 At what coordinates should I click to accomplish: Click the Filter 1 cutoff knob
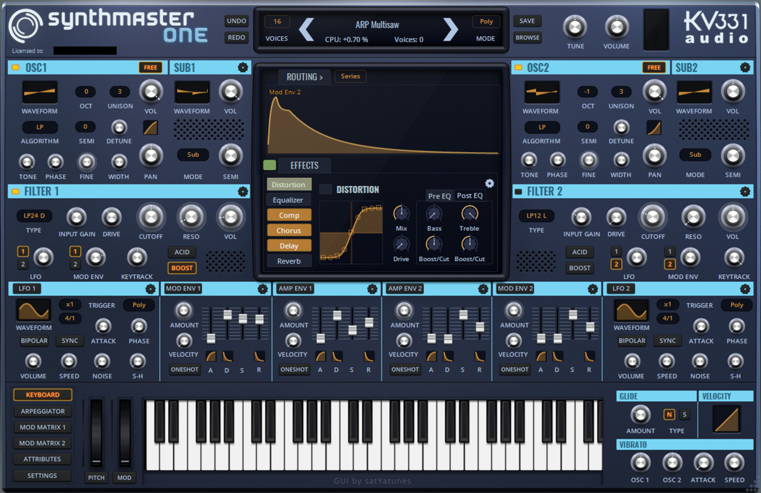(150, 217)
